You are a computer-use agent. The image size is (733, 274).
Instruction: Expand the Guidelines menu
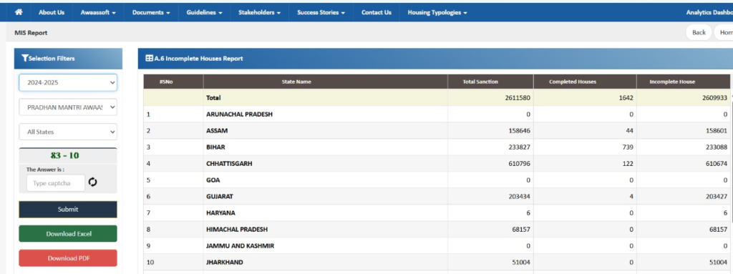pos(204,13)
